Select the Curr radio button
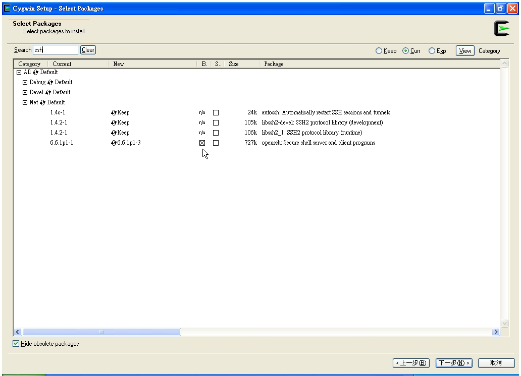The width and height of the screenshot is (521, 376). [406, 51]
